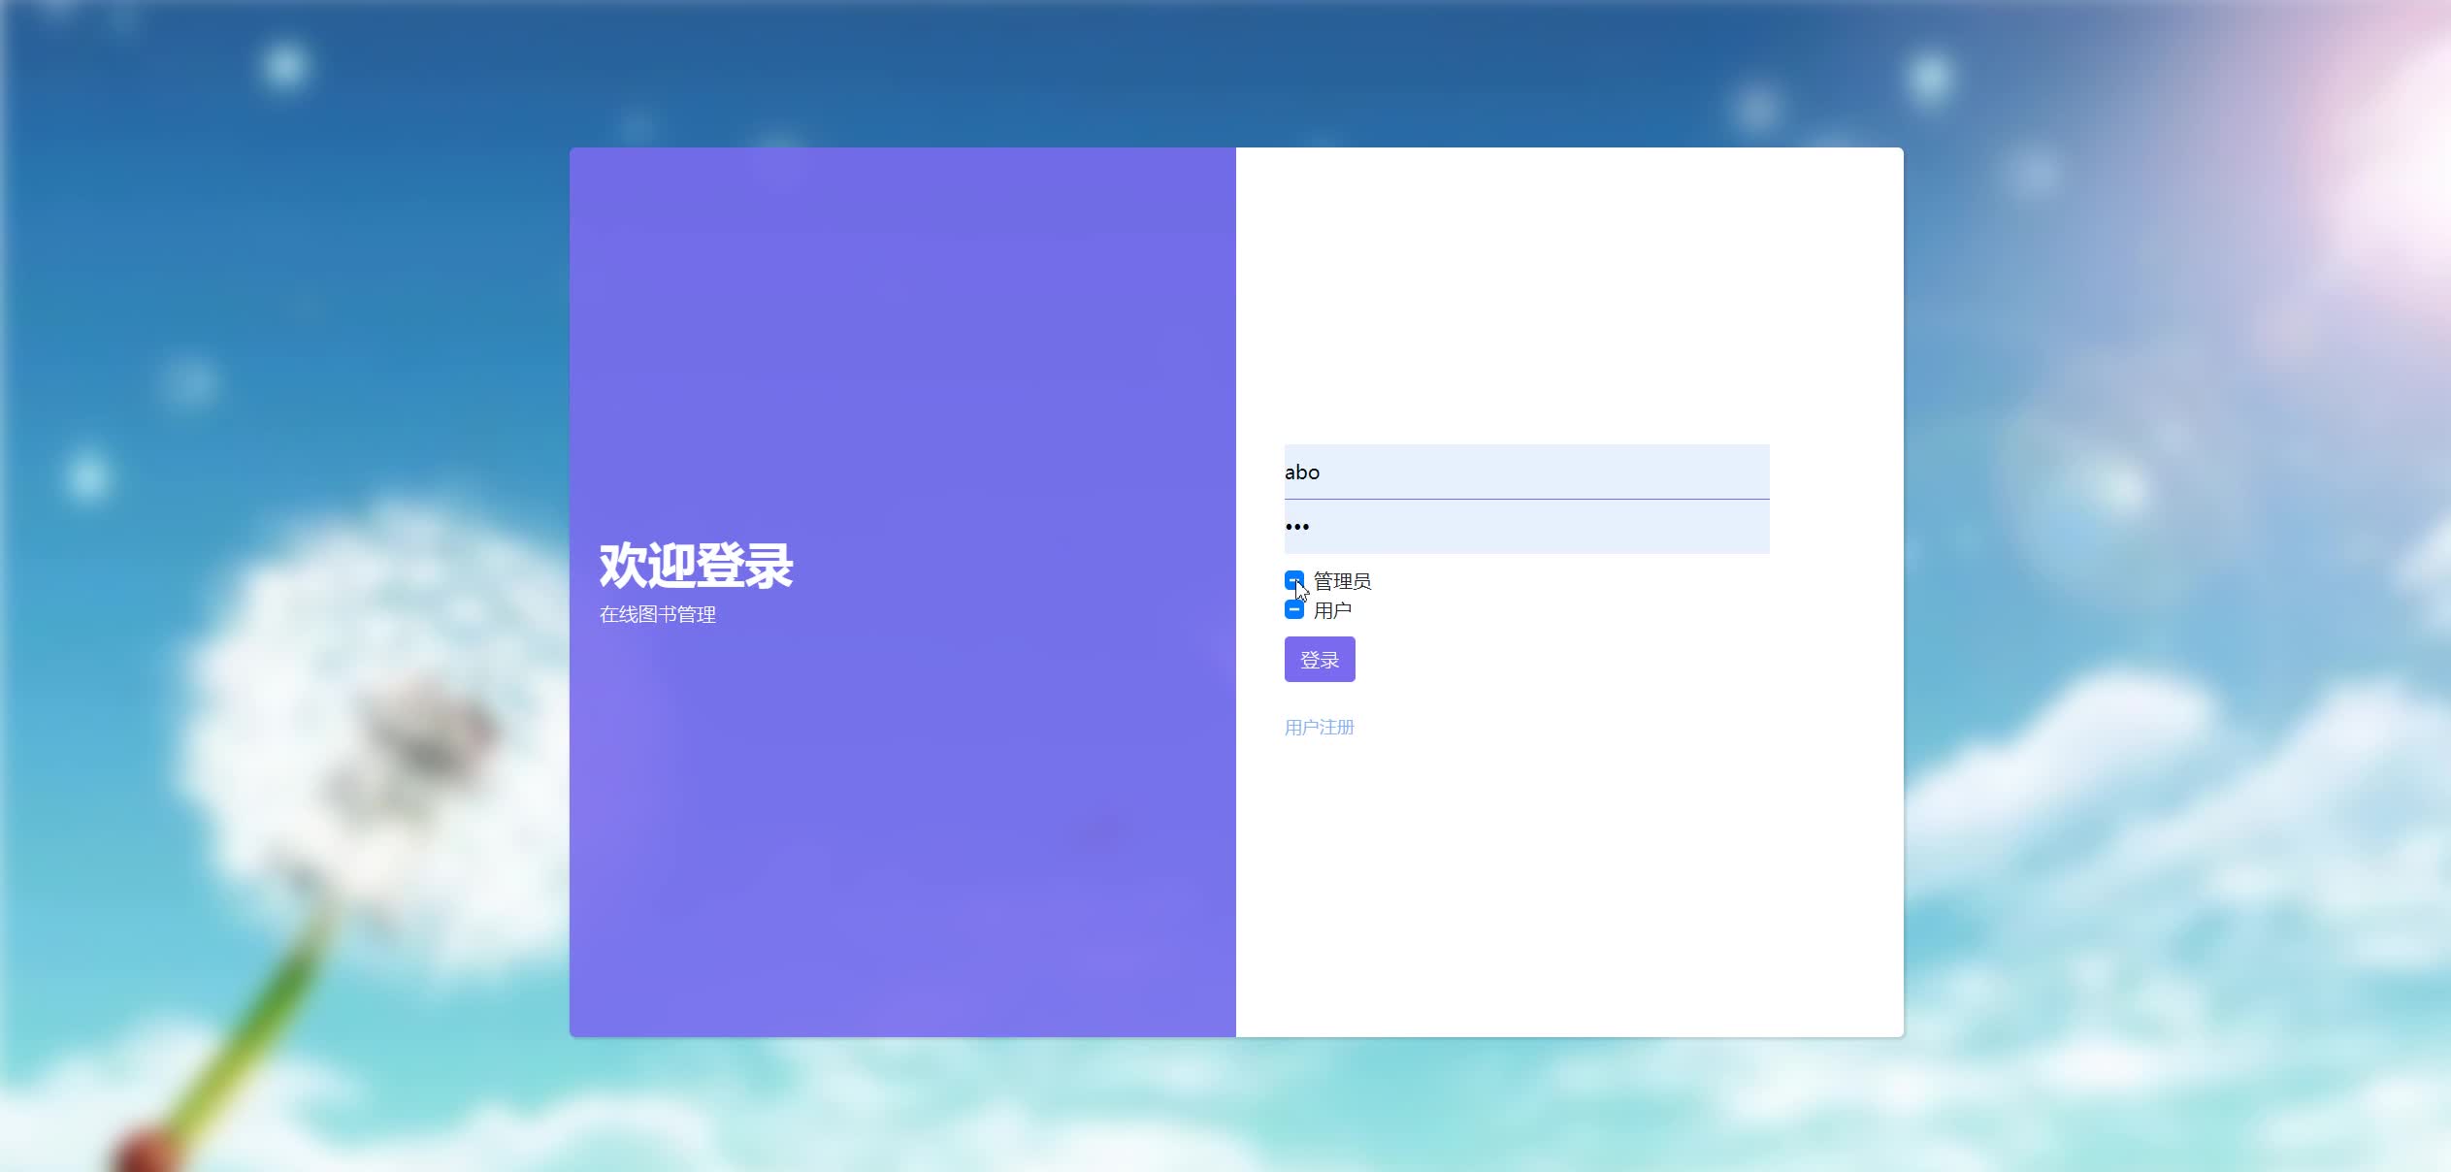Check the 管理员 checkbox

[x=1293, y=580]
